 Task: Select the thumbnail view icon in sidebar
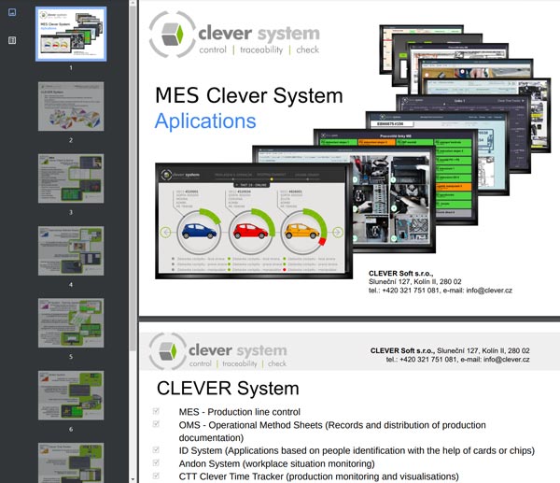(x=12, y=13)
